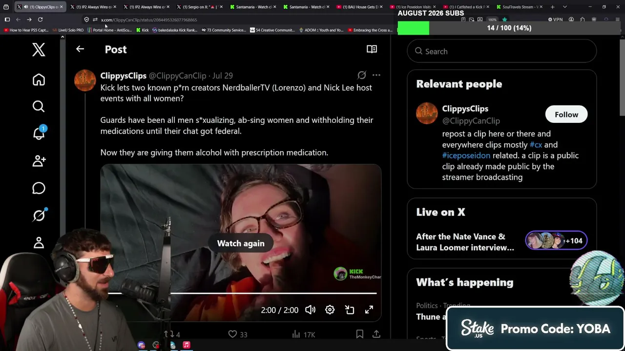Viewport: 625px width, 351px height.
Task: Open the bakedalaska Kick Rank bookmark
Action: point(175,30)
